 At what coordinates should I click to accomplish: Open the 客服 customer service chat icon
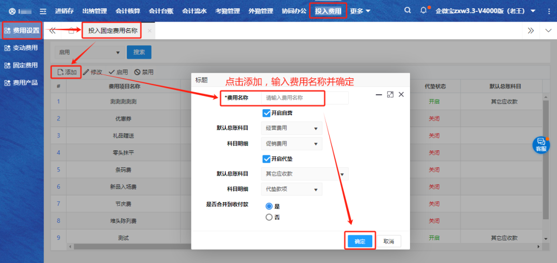[x=540, y=144]
